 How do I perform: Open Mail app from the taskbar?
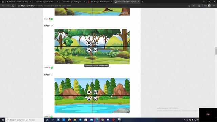pyautogui.click(x=91, y=120)
